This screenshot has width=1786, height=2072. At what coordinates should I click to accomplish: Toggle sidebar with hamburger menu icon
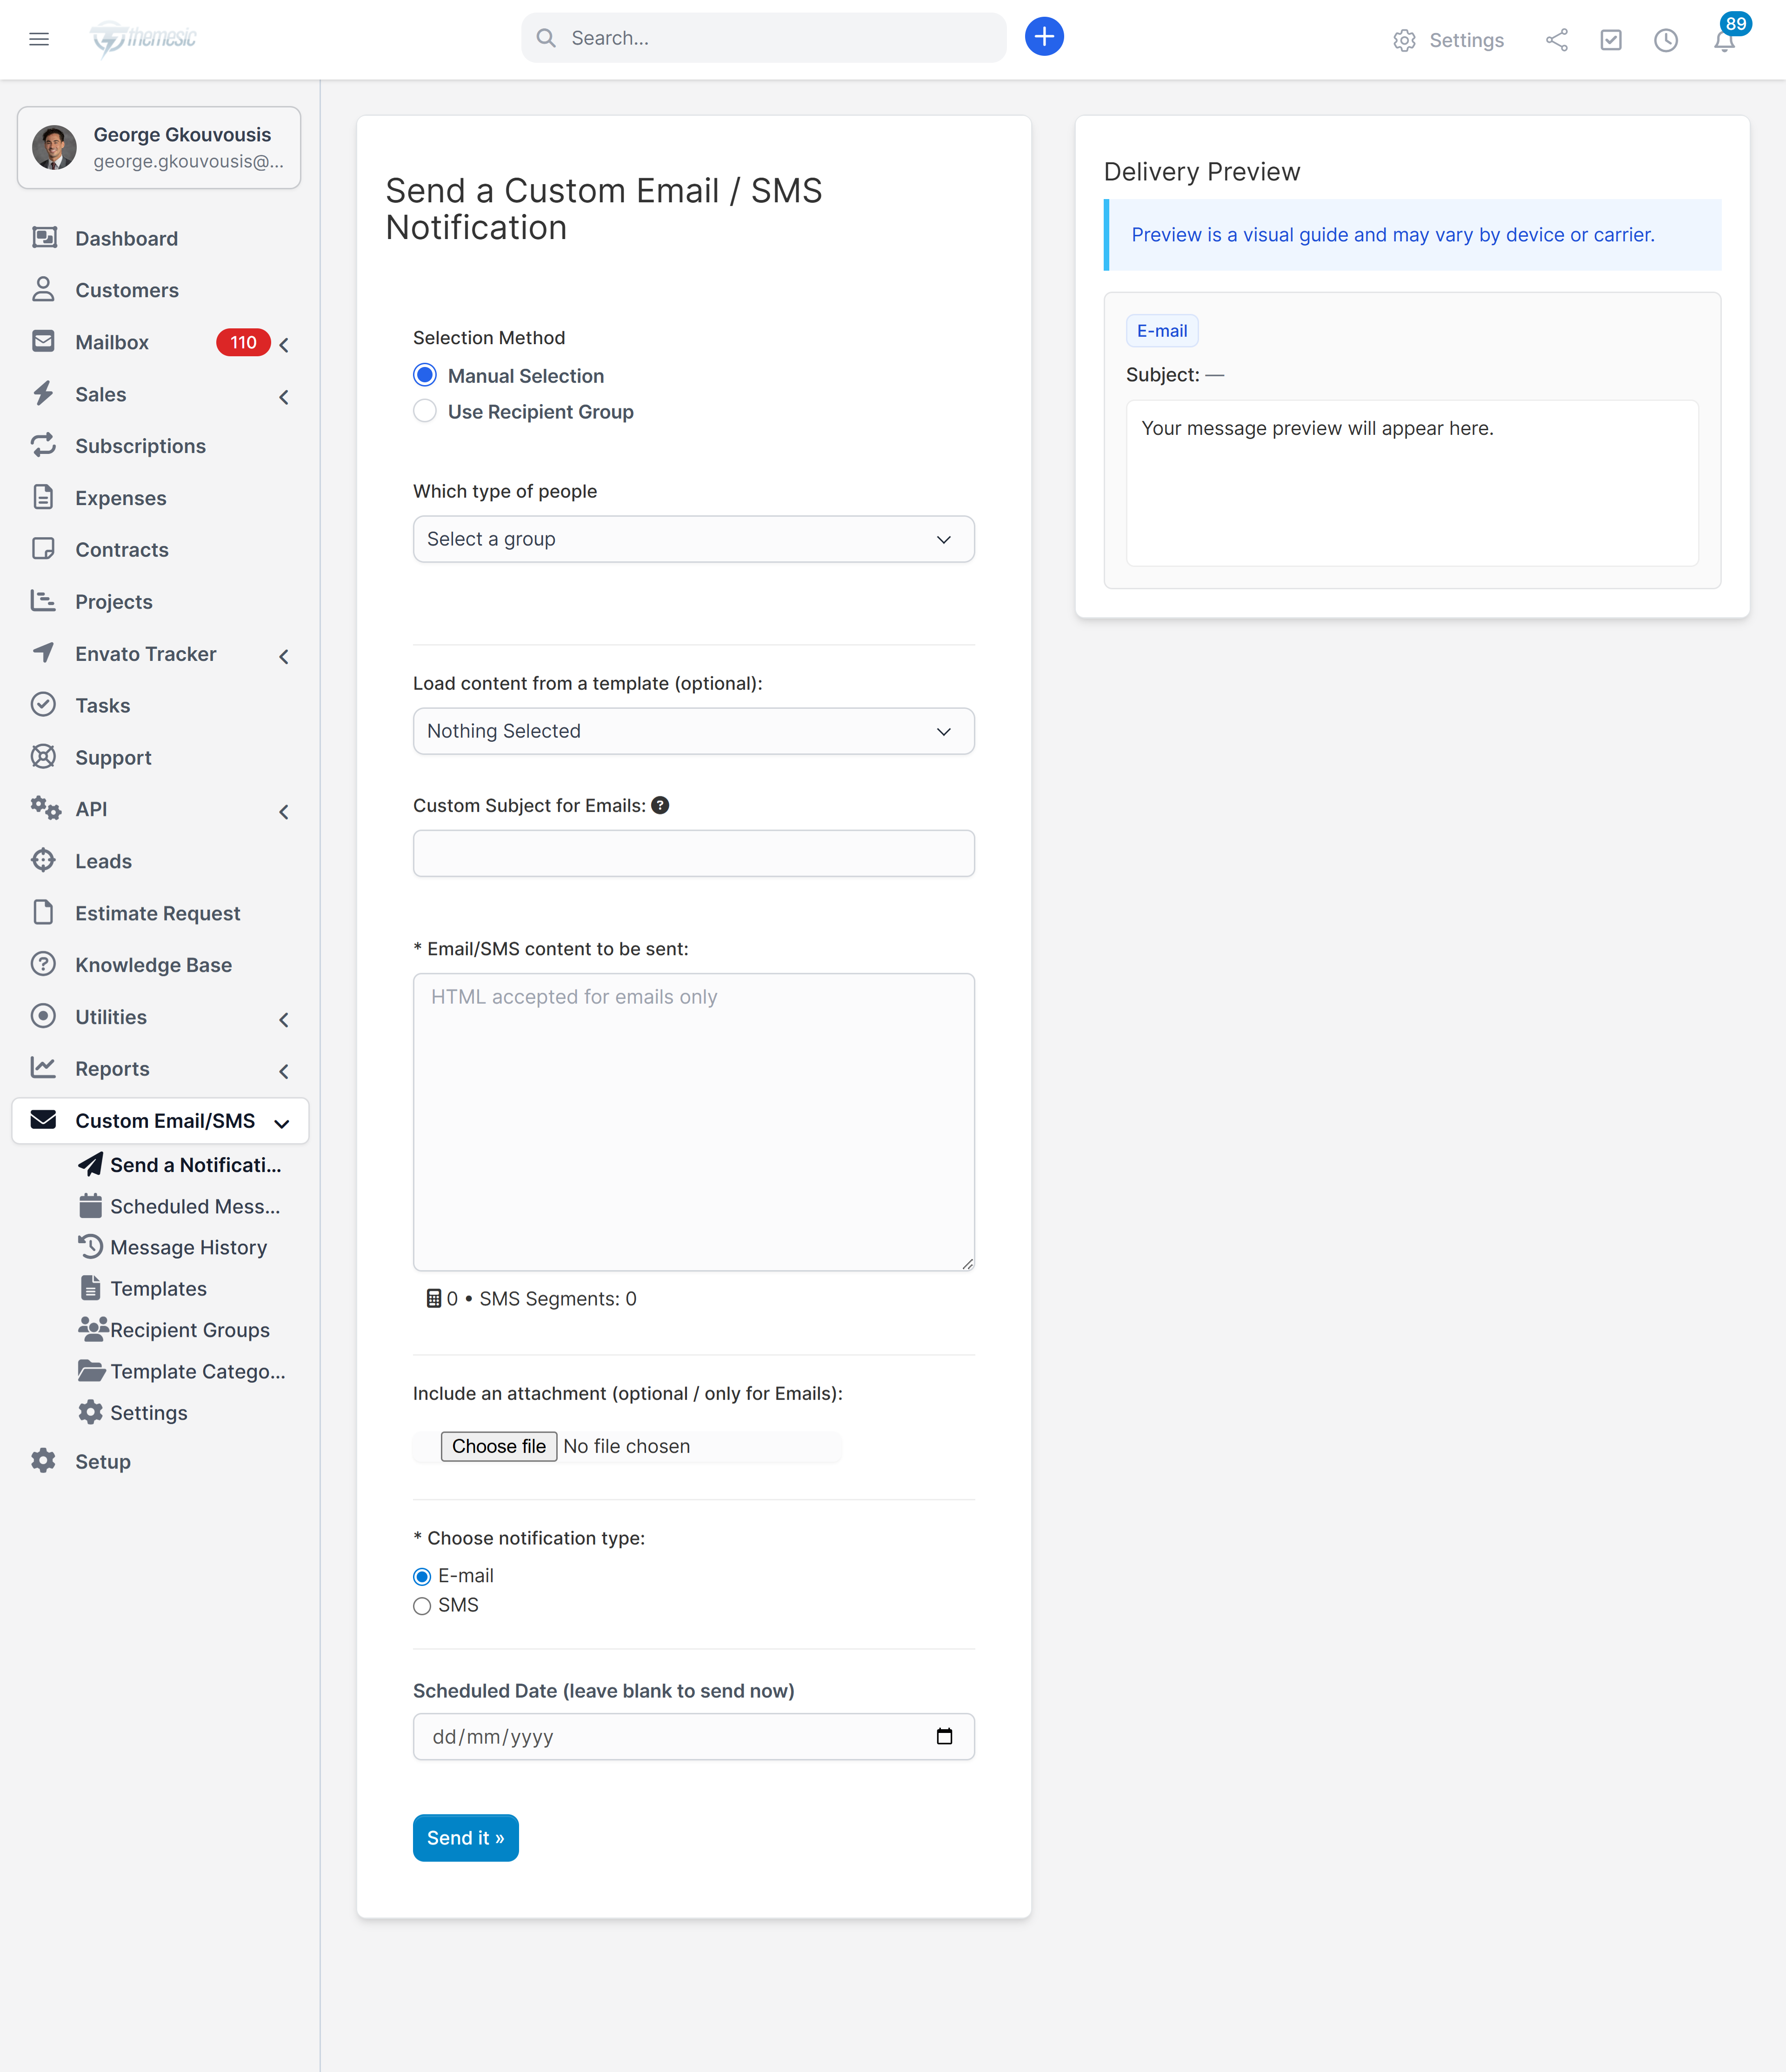click(x=39, y=39)
